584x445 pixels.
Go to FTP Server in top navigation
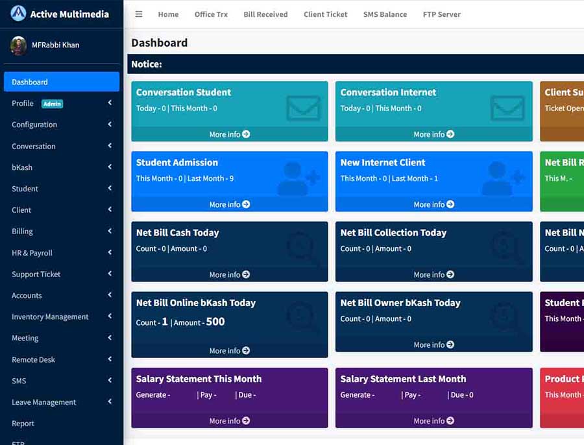coord(441,14)
